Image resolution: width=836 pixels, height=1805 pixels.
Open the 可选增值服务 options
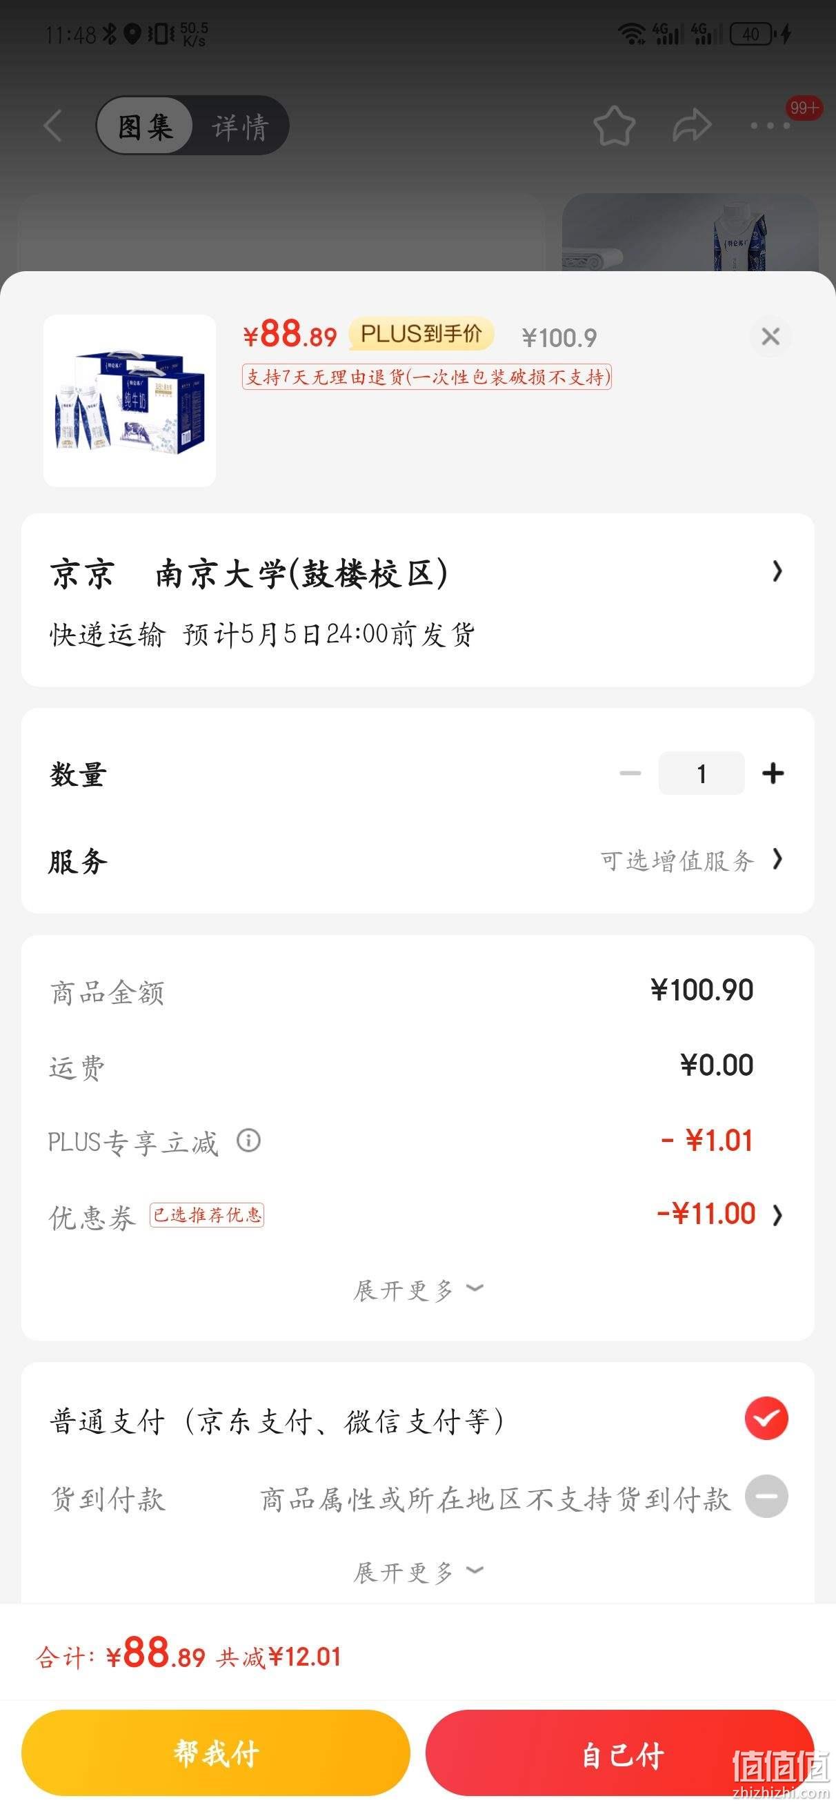click(691, 860)
